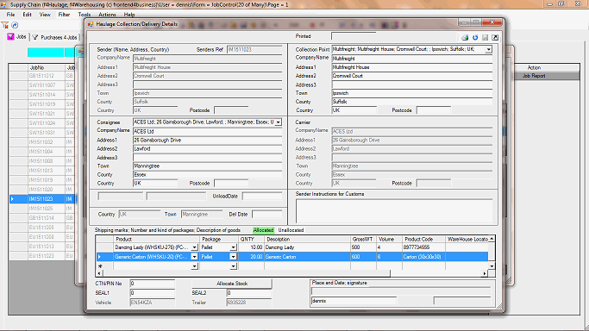Click the QNTY cell 10.00
The width and height of the screenshot is (589, 331).
point(251,247)
